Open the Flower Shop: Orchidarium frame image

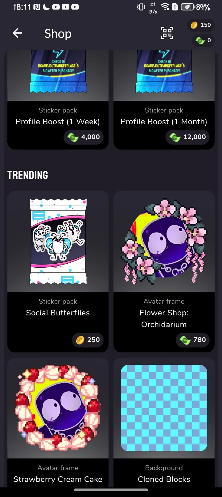click(x=164, y=241)
